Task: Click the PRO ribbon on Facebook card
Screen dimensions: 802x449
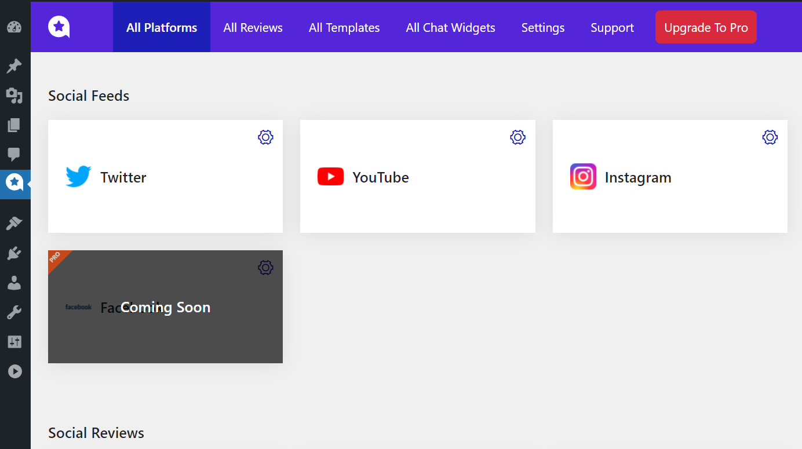Action: [57, 258]
